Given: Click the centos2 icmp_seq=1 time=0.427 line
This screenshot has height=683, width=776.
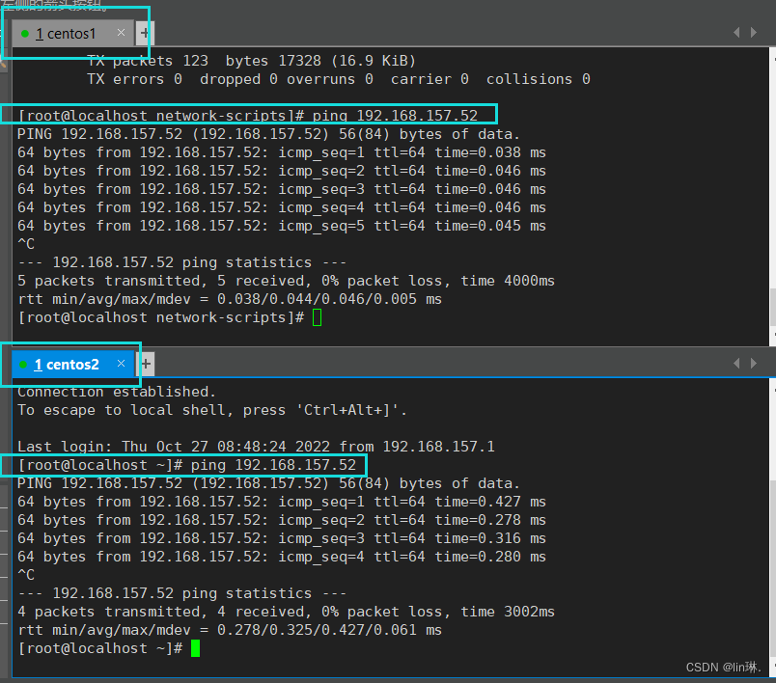Looking at the screenshot, I should (282, 502).
